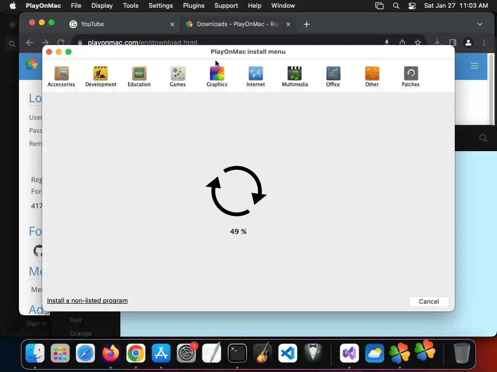Launch Safari from the Dock

click(85, 353)
